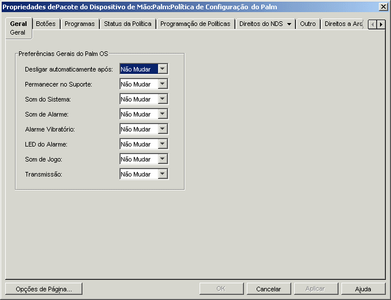Click the 'Transmissão:' label
Screen dimensions: 391x300
(43, 174)
